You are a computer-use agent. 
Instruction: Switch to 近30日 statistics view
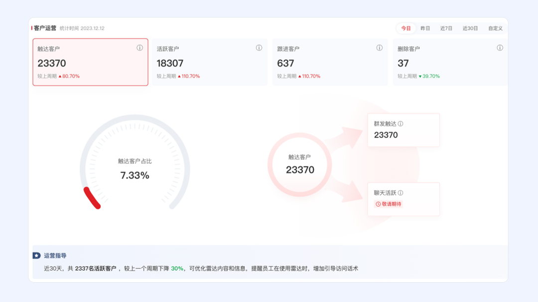click(470, 28)
